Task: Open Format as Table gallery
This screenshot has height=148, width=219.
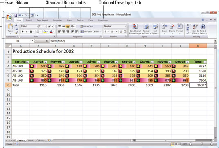Action: tap(146, 29)
